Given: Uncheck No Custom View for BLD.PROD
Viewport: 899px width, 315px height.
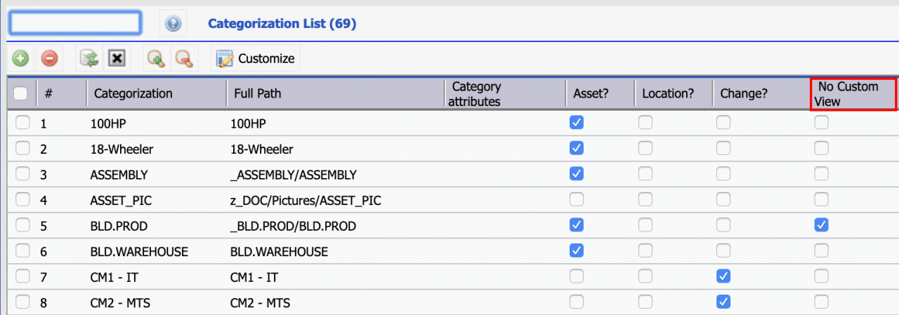Looking at the screenshot, I should point(821,225).
